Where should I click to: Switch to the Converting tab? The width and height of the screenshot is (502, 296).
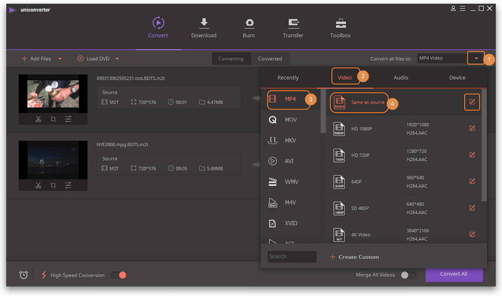(x=231, y=59)
